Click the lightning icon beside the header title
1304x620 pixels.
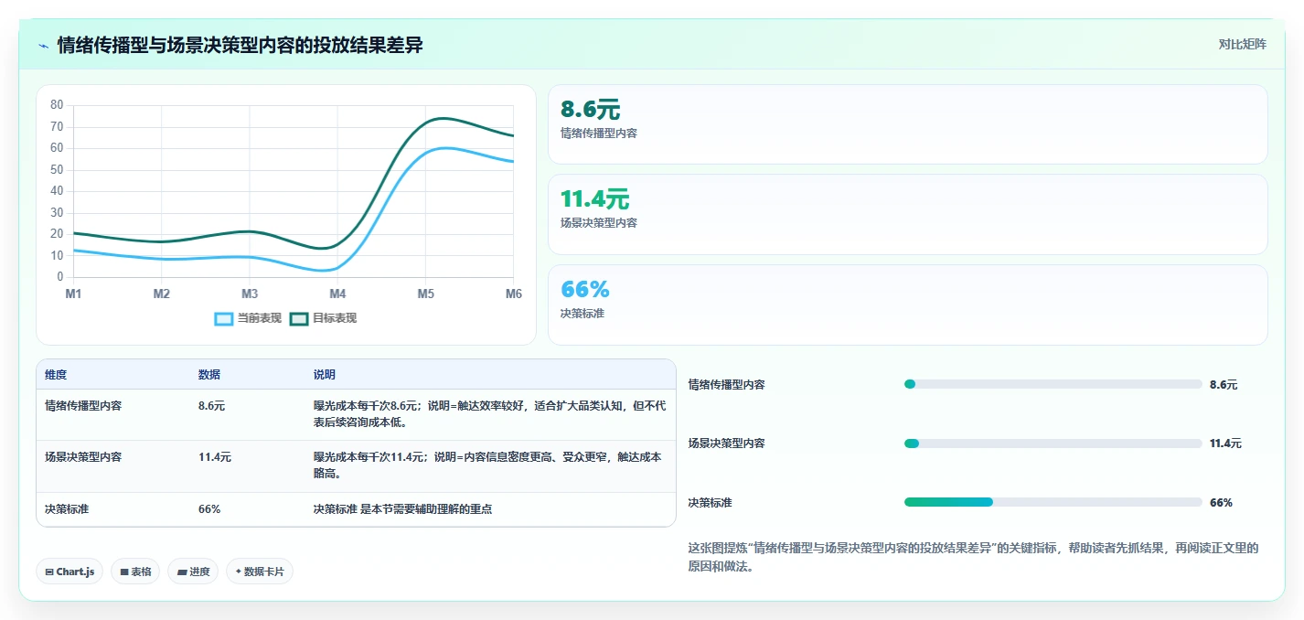point(43,45)
